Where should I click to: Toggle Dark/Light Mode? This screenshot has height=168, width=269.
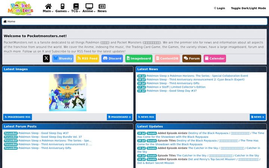pos(248,8)
